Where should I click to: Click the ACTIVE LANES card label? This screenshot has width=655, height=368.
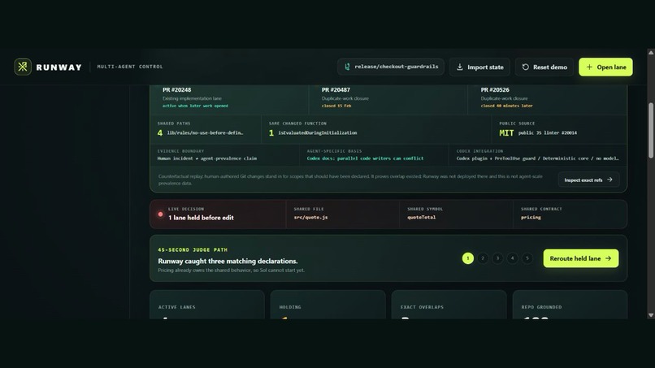[x=176, y=307]
